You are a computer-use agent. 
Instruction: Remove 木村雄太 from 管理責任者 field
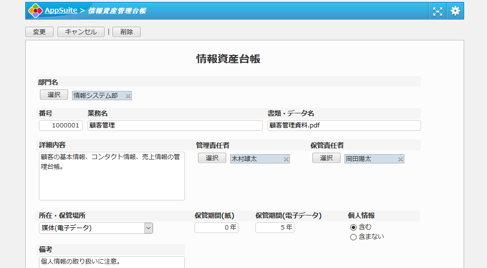tap(286, 159)
